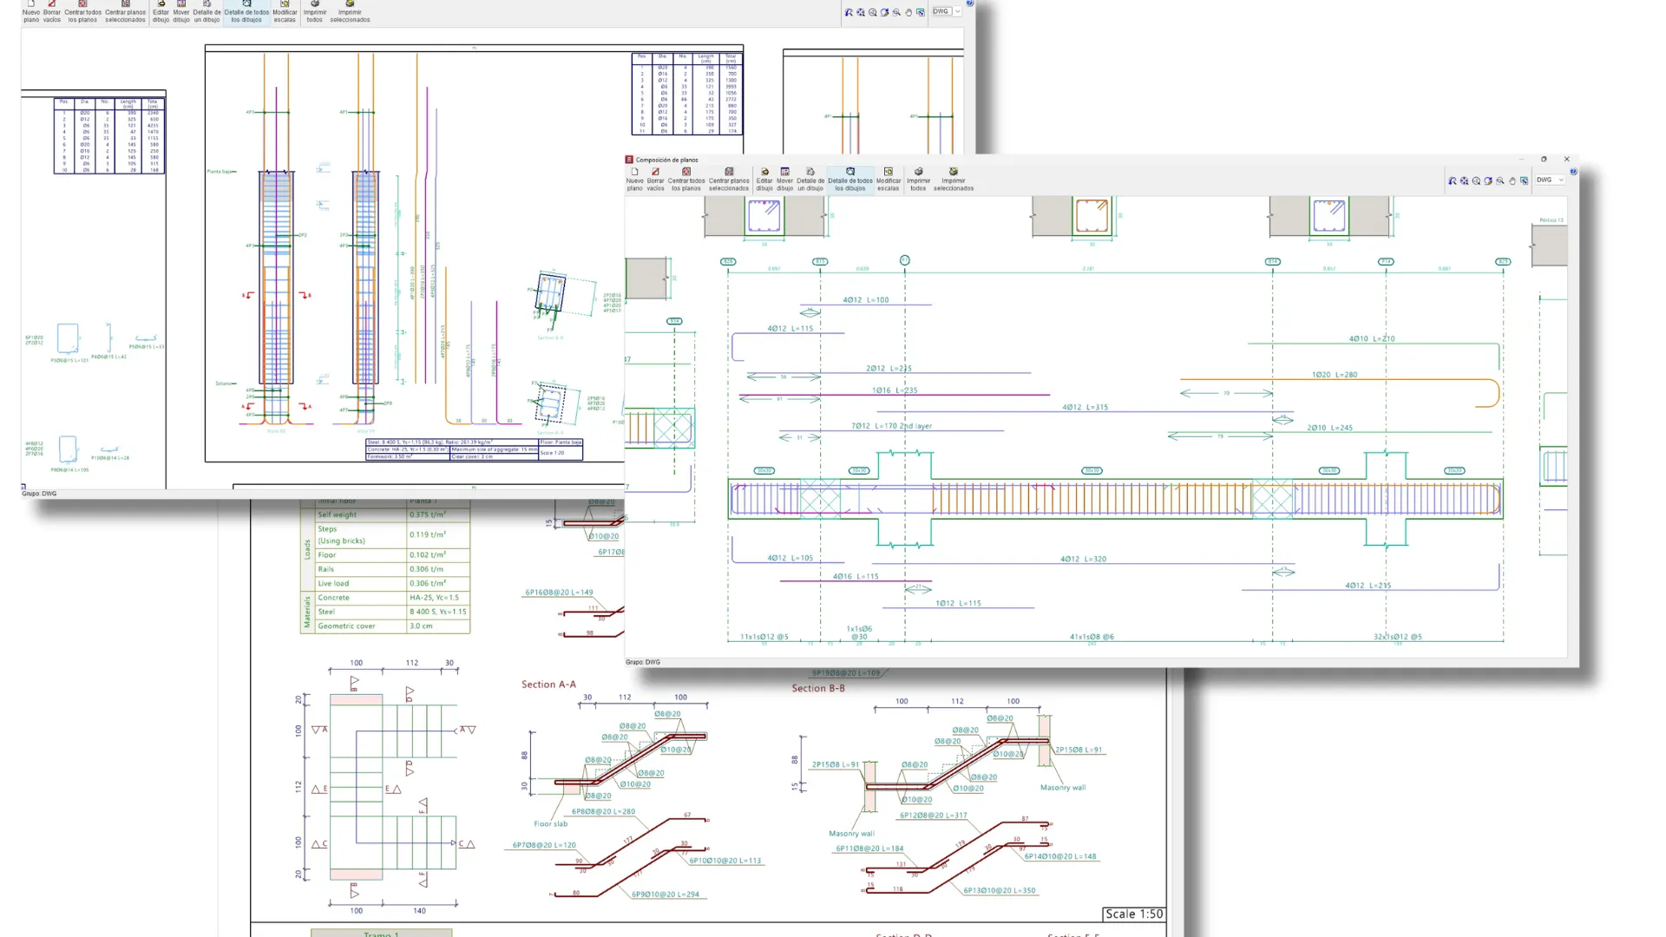
Task: Click Borrar vacíos in the back window
Action: [52, 11]
